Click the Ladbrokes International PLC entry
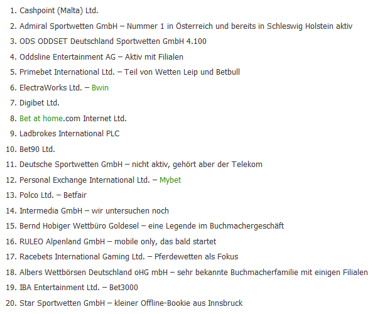Image resolution: width=378 pixels, height=314 pixels. (70, 134)
